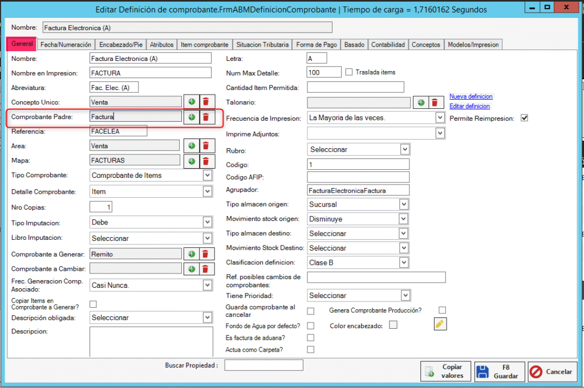This screenshot has height=388, width=584.
Task: Click red trash icon beside Comprobante Padre
Action: (x=206, y=117)
